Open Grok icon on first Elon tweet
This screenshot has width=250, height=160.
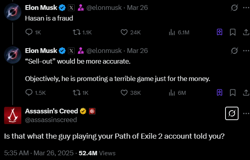click(x=234, y=8)
